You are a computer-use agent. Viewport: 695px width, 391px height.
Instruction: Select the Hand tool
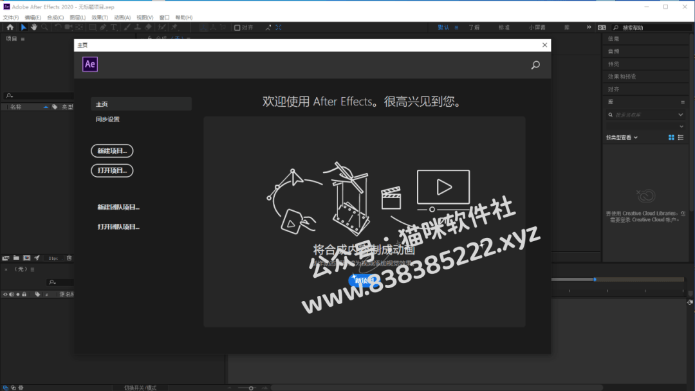pyautogui.click(x=34, y=28)
